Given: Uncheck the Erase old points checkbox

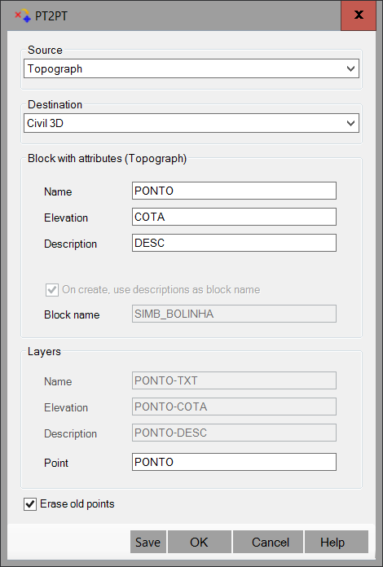Looking at the screenshot, I should coord(30,504).
